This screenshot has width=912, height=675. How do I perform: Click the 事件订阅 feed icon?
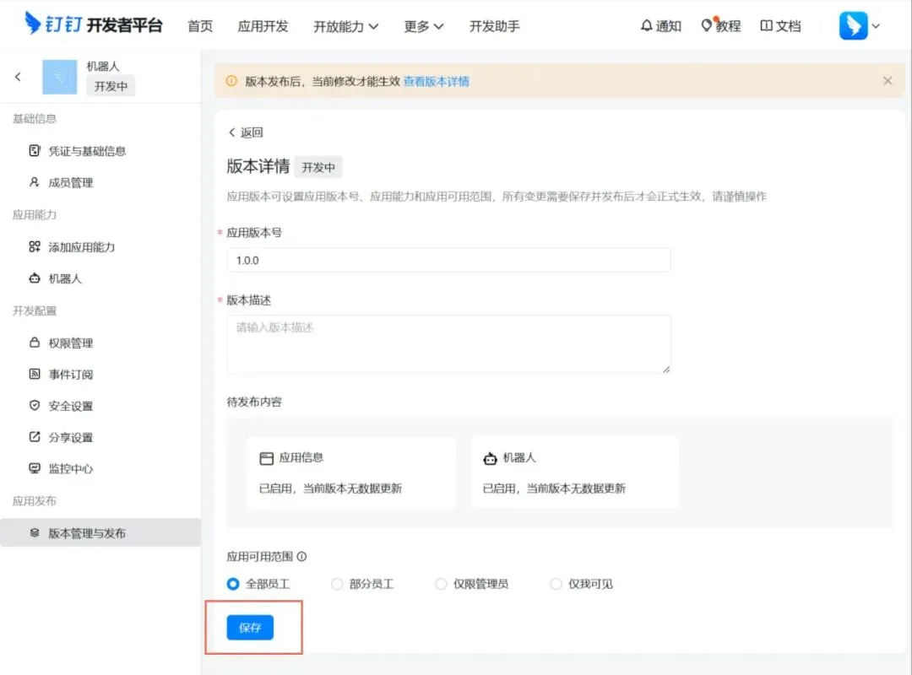[35, 374]
